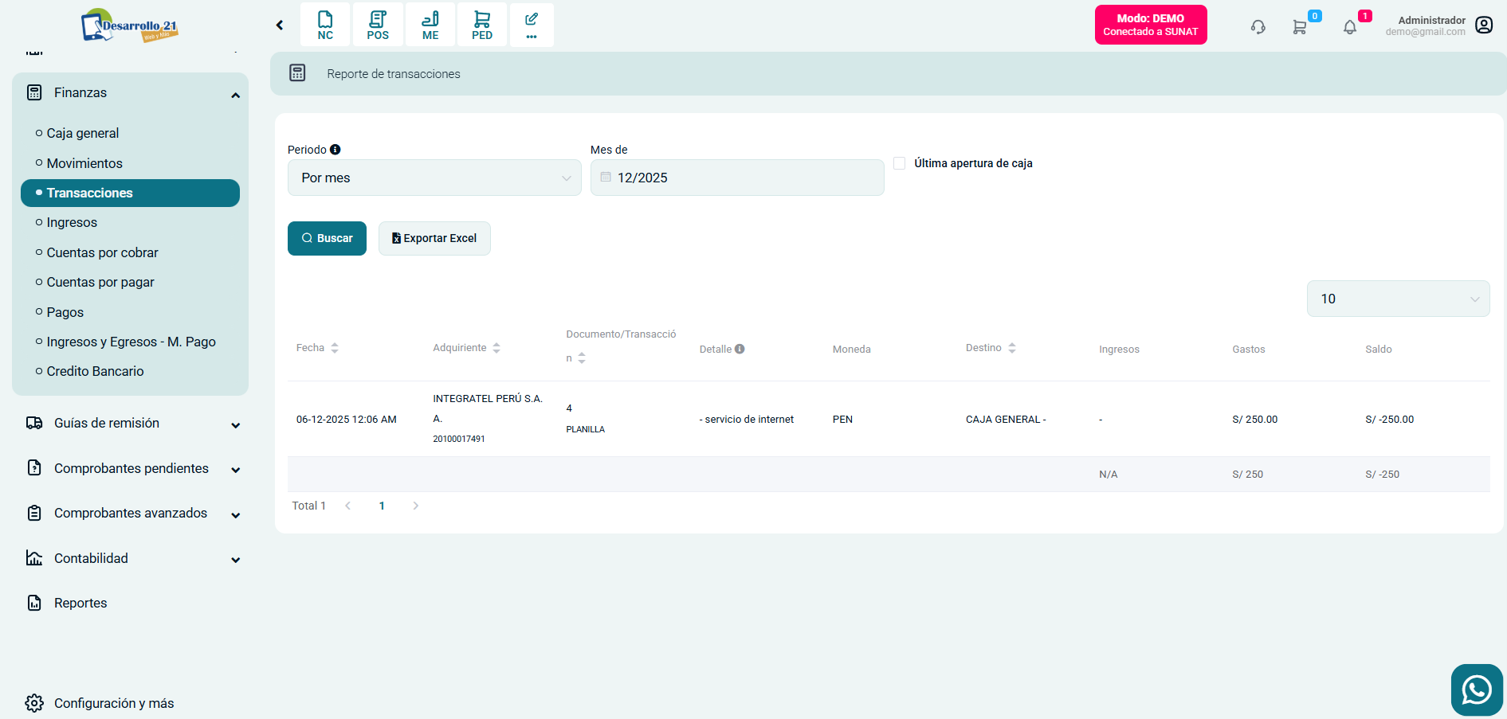
Task: Toggle sorting on Adquiriente column
Action: pos(496,348)
